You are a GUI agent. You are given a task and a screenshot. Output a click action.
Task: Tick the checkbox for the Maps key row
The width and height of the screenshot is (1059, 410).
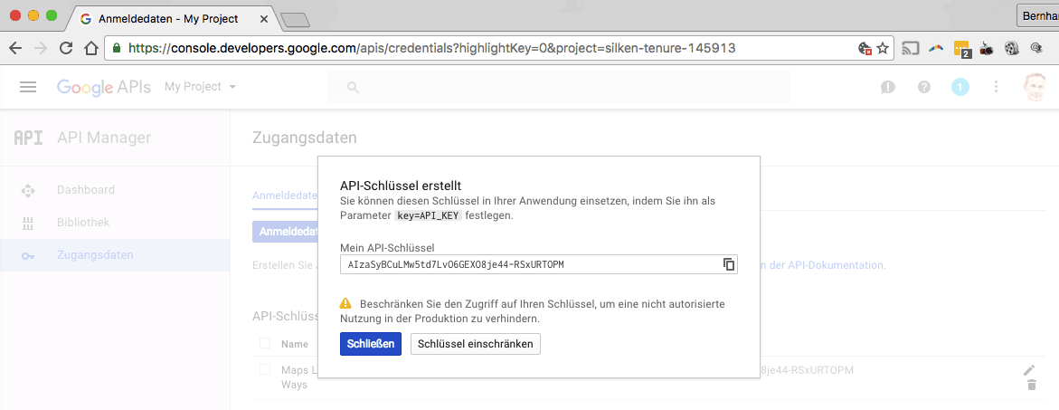[x=265, y=369]
